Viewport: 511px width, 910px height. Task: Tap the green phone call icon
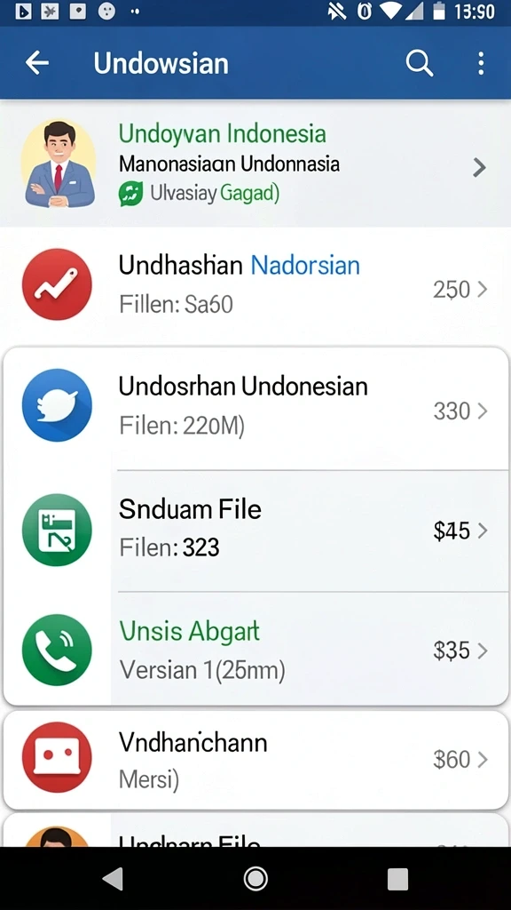coord(57,650)
